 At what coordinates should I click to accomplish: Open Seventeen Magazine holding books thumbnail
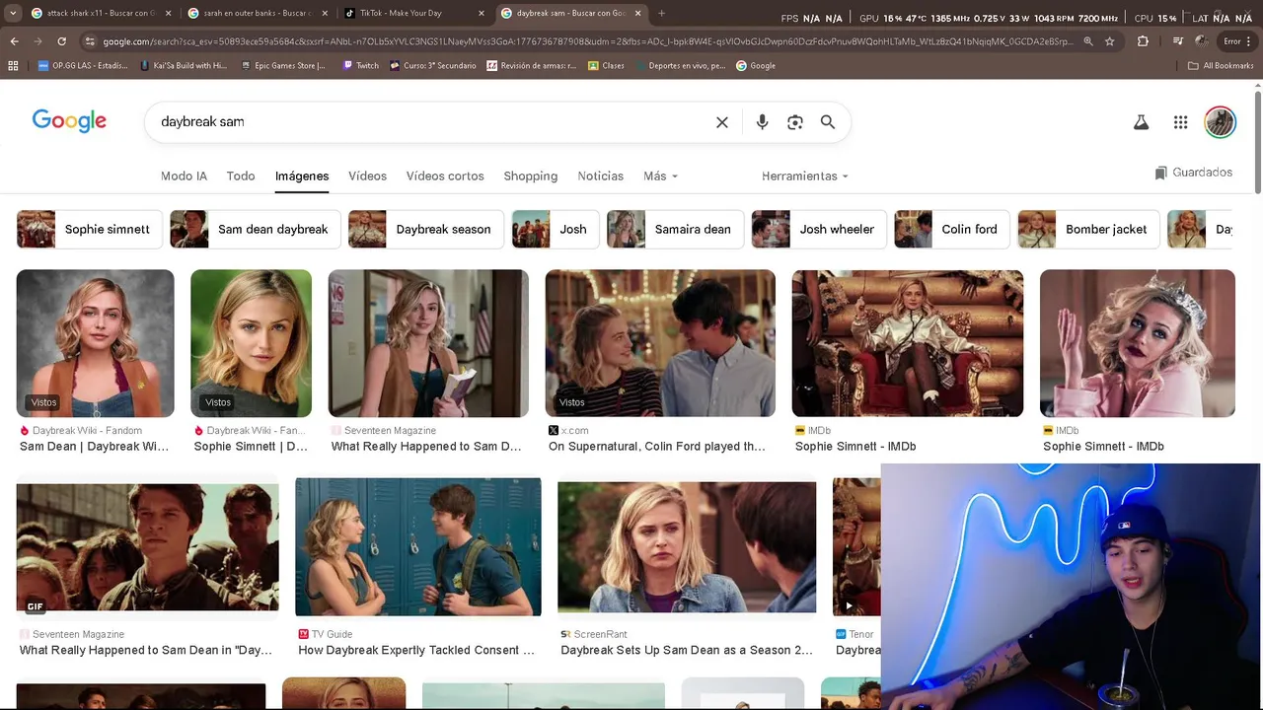click(x=428, y=343)
